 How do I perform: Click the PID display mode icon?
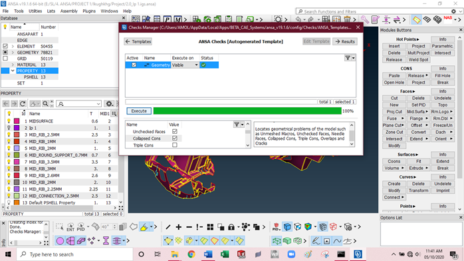(81, 227)
